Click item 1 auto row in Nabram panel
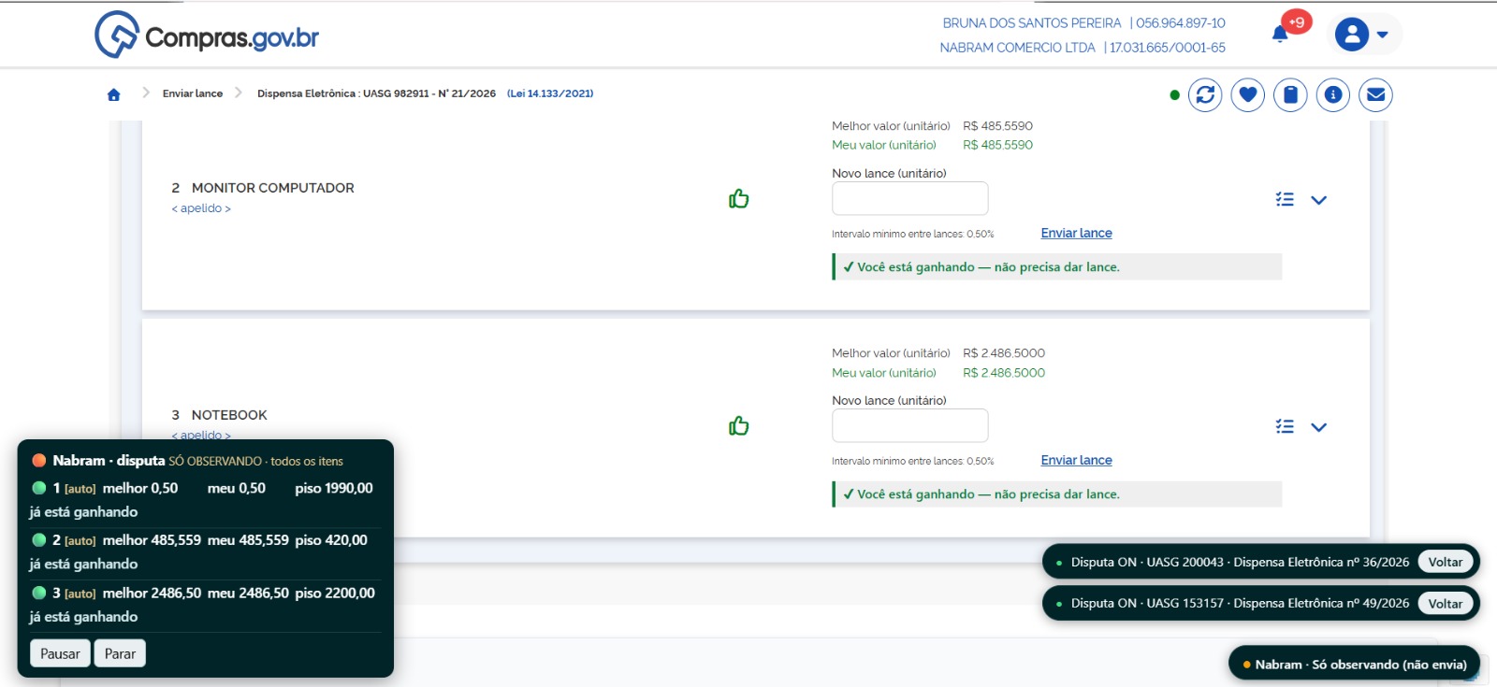 [206, 500]
